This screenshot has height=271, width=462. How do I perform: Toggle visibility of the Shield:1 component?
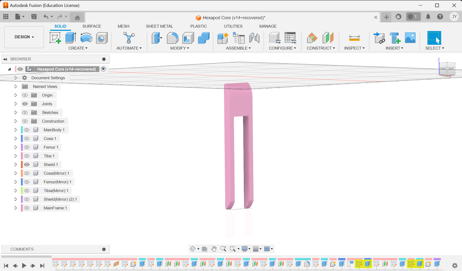click(27, 164)
